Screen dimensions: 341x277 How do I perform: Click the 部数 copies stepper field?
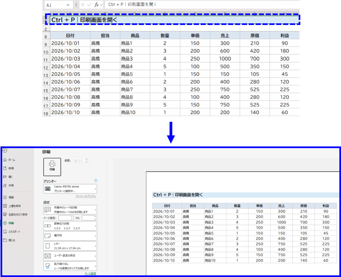coord(81,161)
